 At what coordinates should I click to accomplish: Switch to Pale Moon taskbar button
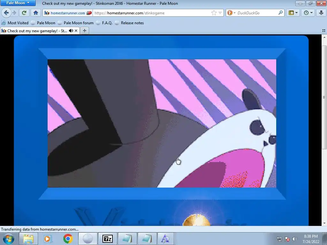coord(87,239)
